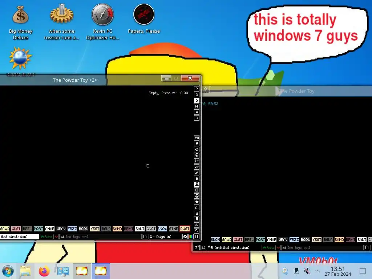Image resolution: width=372 pixels, height=279 pixels.
Task: Open the Solids square category
Action: click(197, 190)
